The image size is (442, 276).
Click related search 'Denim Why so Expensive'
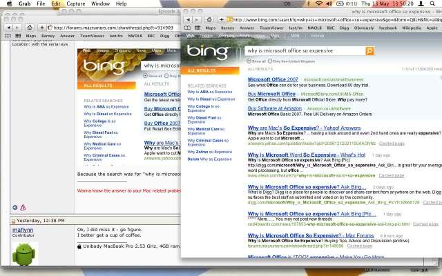coord(209,159)
